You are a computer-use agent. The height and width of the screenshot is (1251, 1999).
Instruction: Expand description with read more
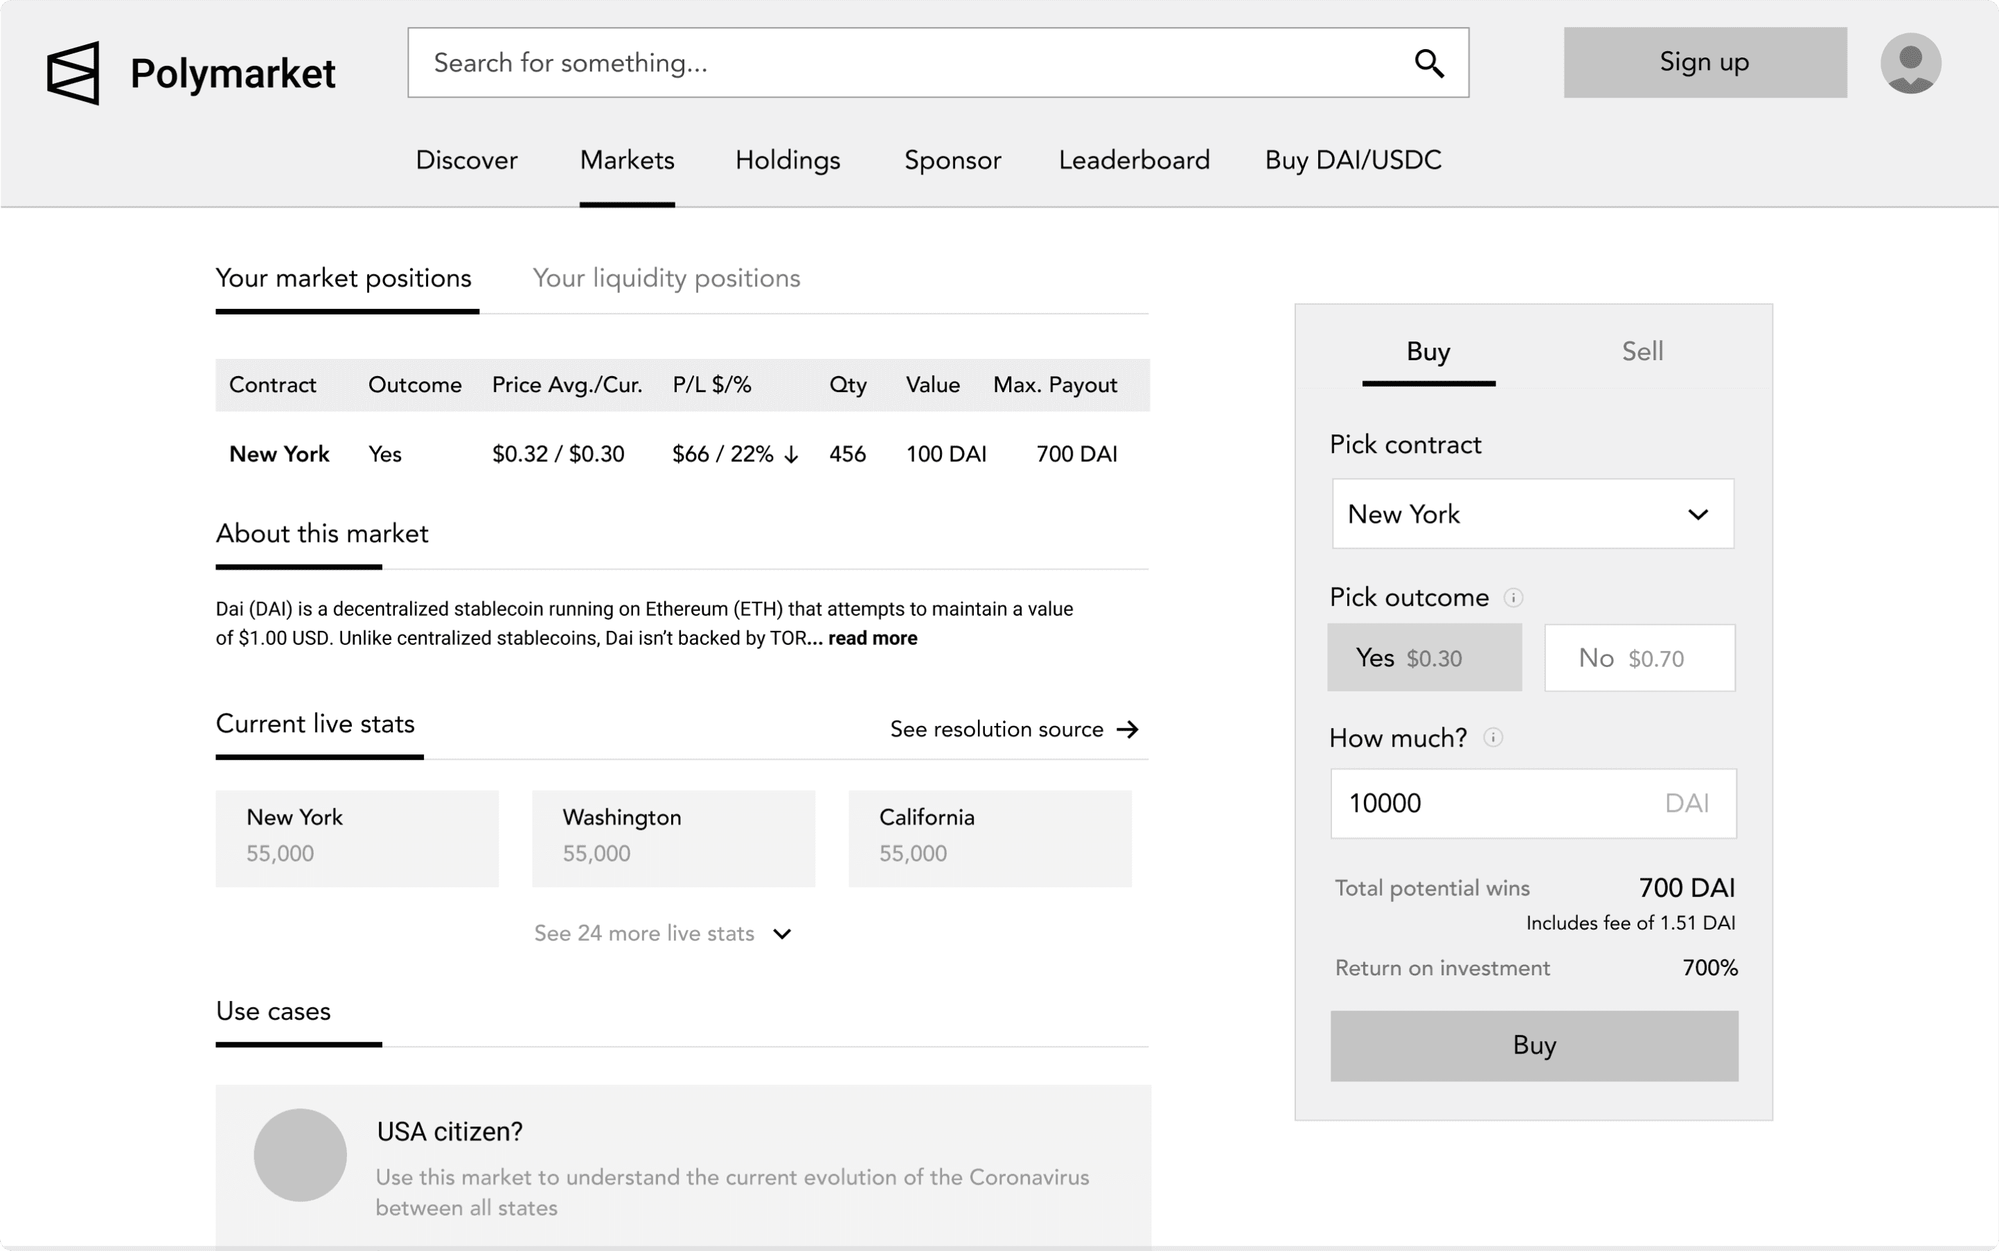point(872,638)
